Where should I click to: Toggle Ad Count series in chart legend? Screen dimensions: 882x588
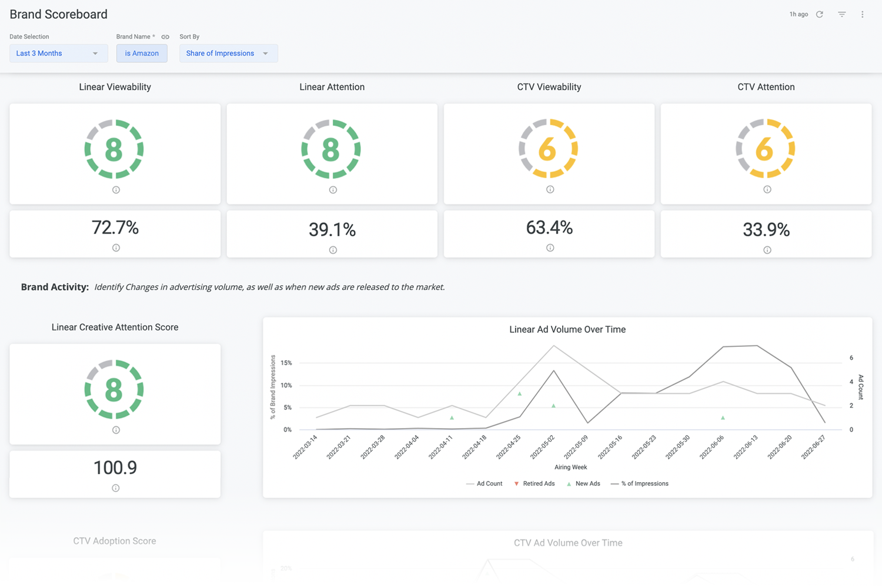[x=484, y=483]
